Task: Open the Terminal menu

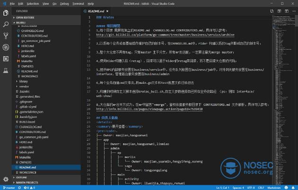Action: click(78, 3)
